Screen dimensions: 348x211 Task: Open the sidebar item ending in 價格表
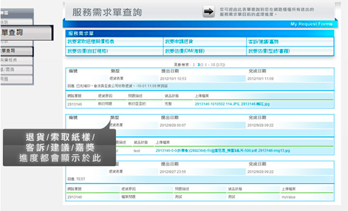(17, 60)
